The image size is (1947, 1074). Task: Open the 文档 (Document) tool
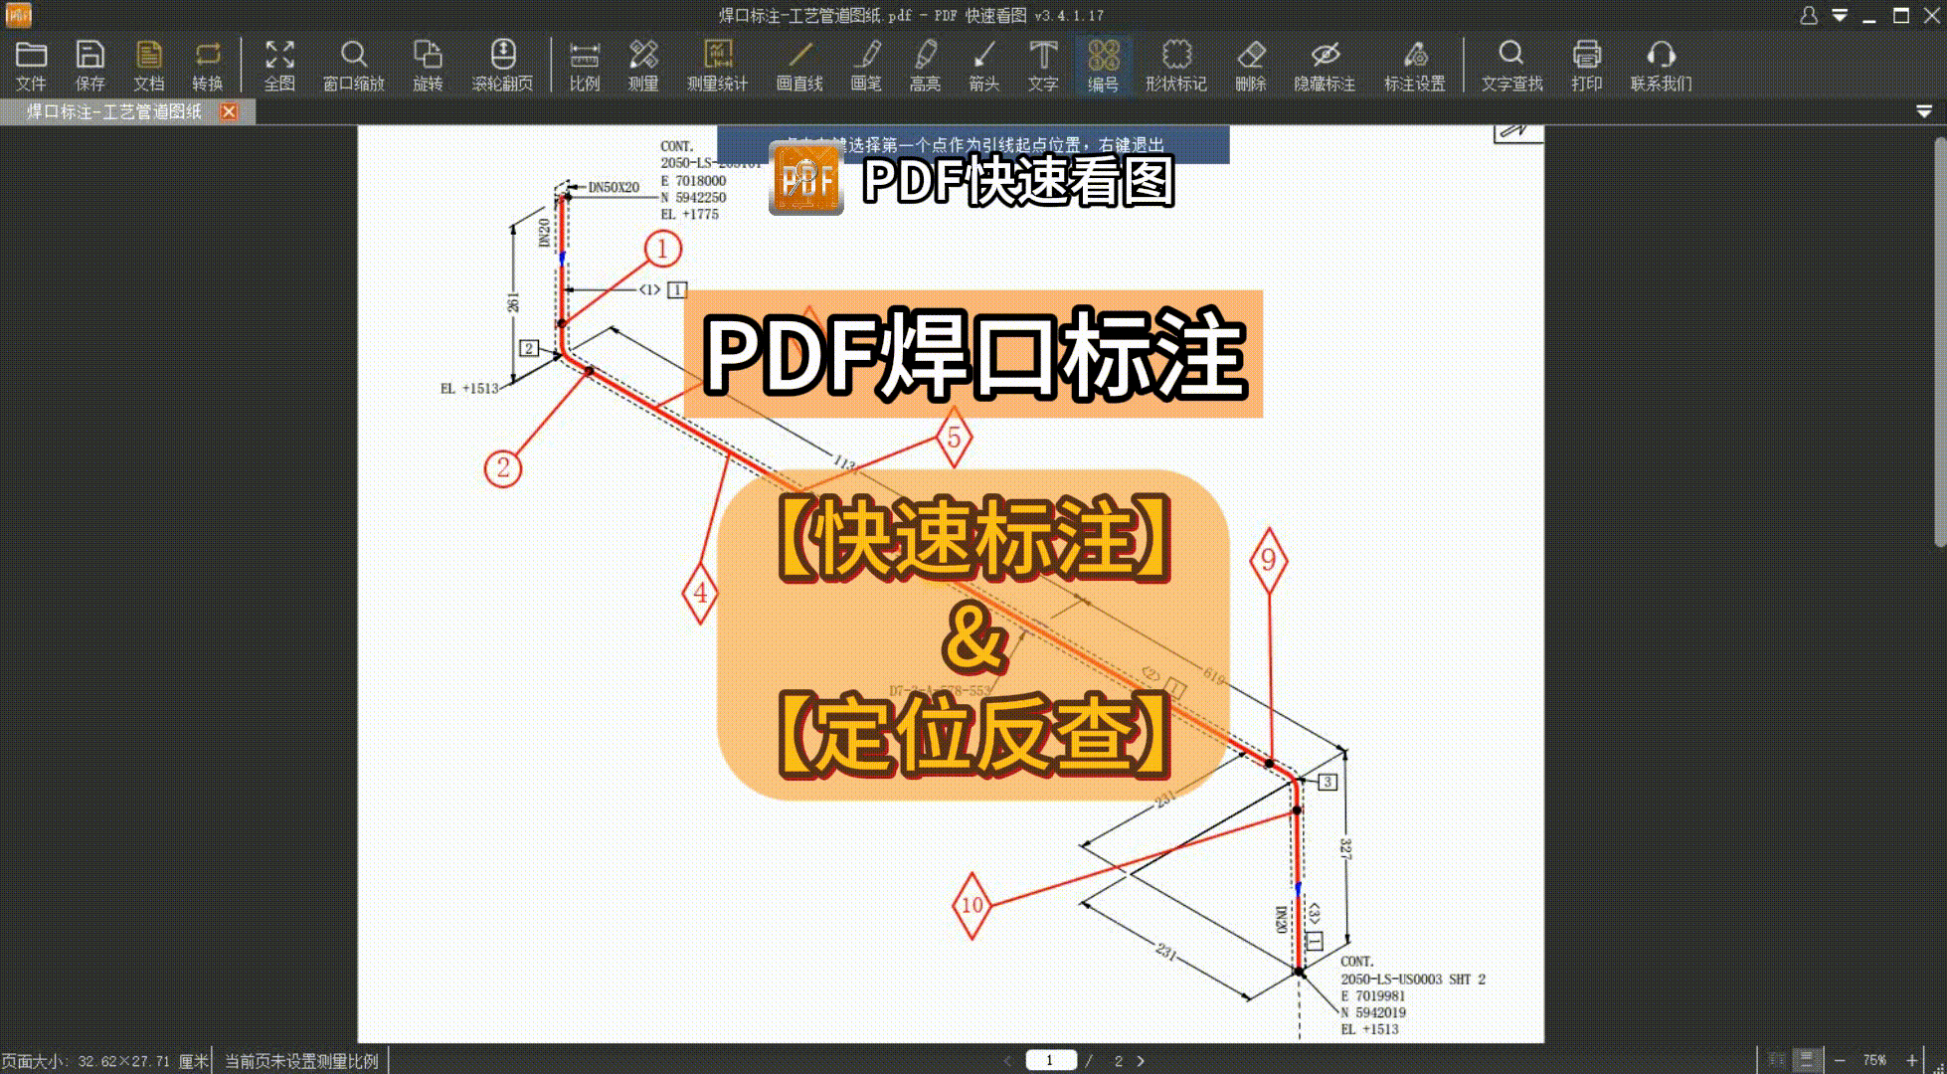pyautogui.click(x=148, y=66)
